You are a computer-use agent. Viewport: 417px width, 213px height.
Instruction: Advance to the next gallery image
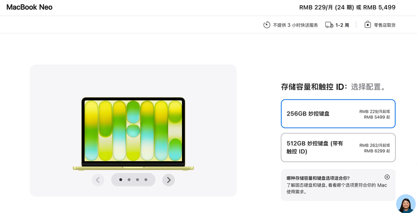[169, 180]
